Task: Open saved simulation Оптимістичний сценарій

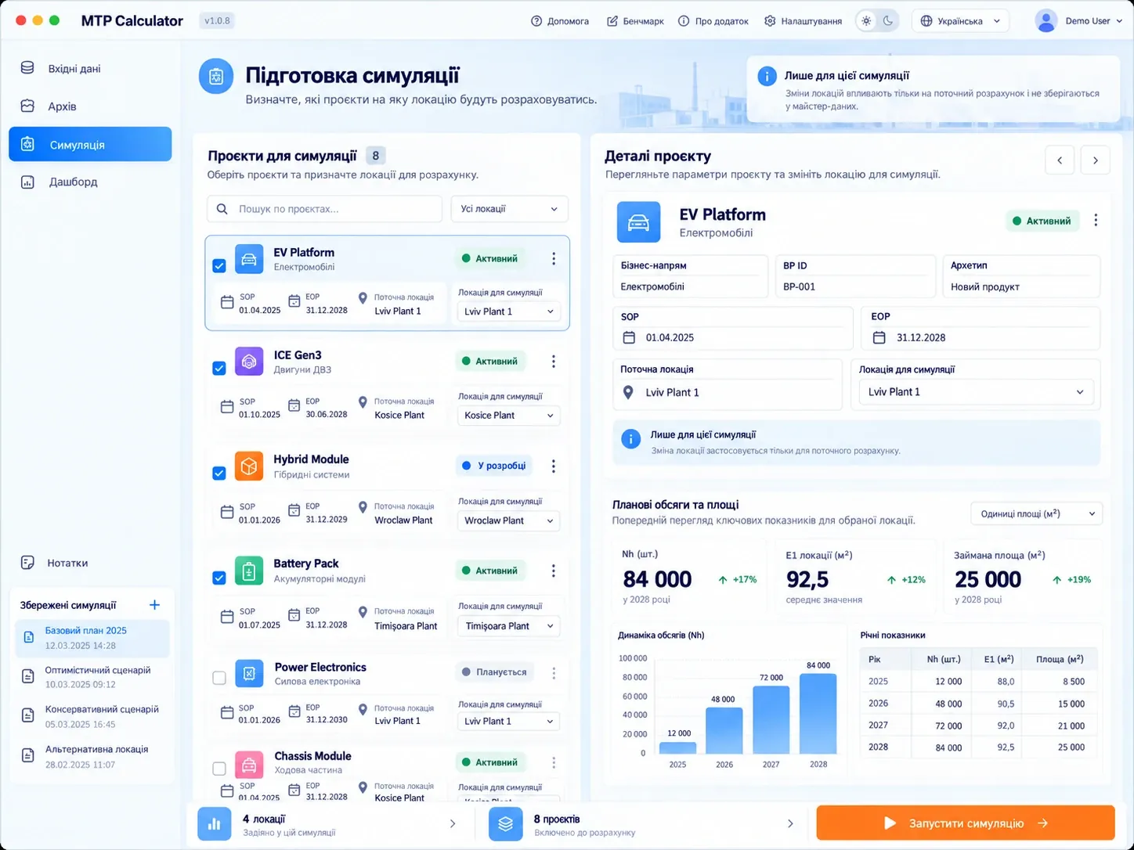Action: coord(92,677)
